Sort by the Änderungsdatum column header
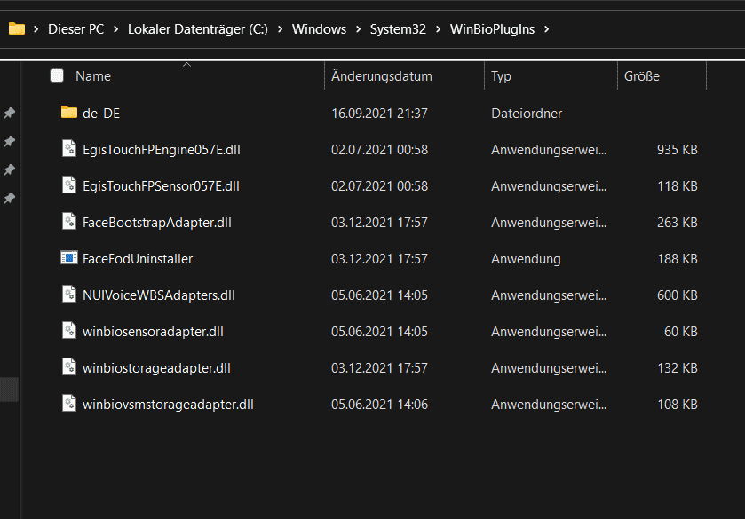 [382, 76]
